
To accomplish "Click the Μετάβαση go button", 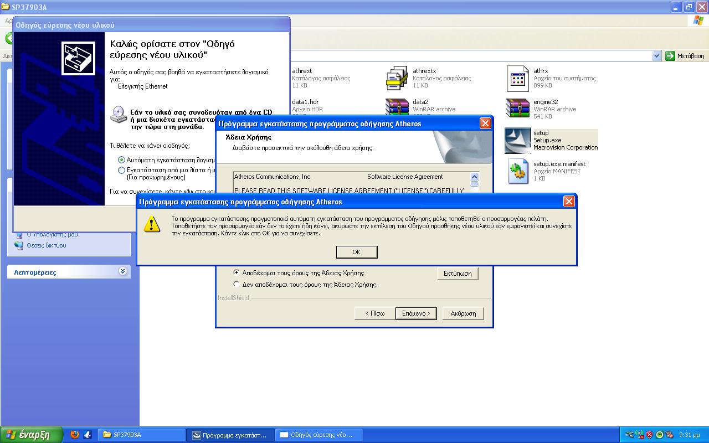I will click(x=685, y=56).
